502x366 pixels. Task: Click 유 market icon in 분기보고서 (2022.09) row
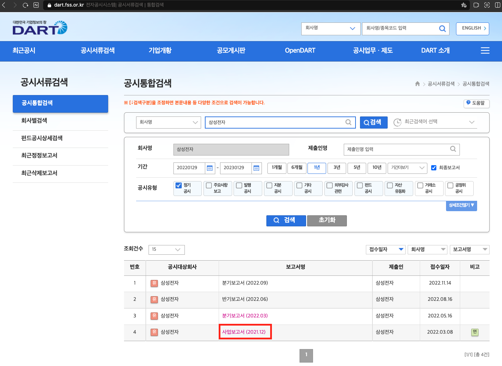tap(154, 283)
